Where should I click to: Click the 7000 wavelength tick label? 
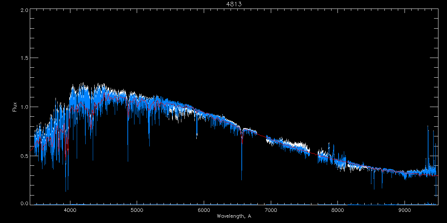271,210
